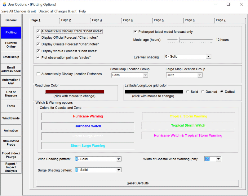Open the Wind Bands settings
Viewport: 248px width, 196px height.
11,118
